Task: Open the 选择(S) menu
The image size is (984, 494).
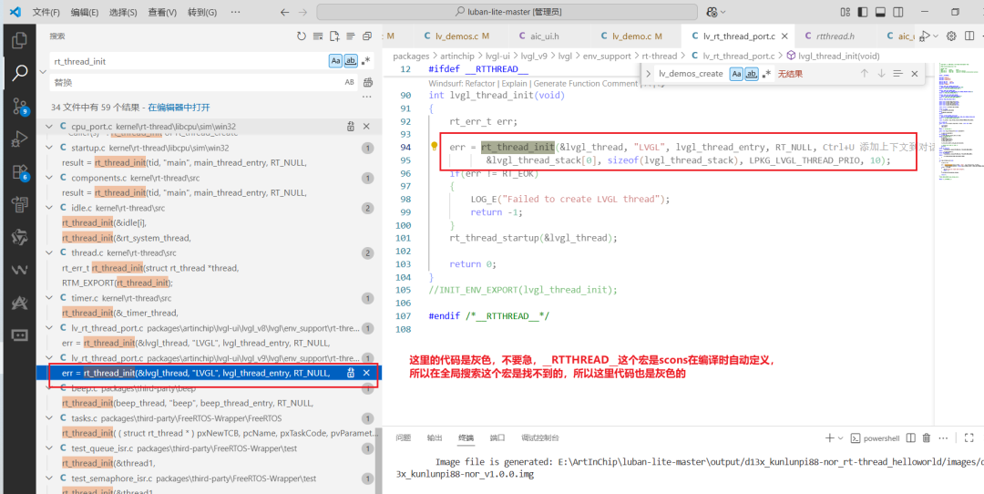Action: pyautogui.click(x=123, y=12)
